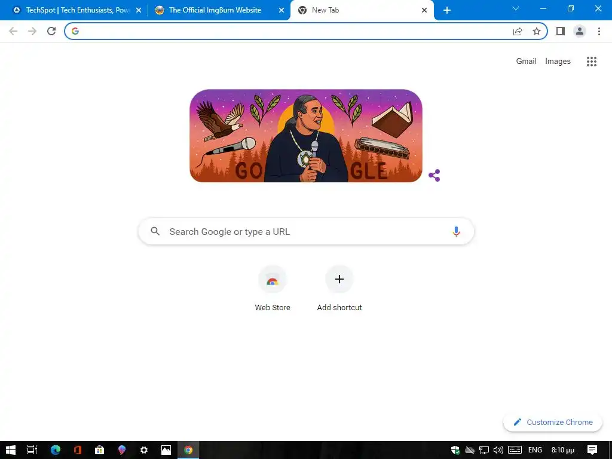This screenshot has height=459, width=612.
Task: Open the Chrome three-dot menu
Action: coord(599,31)
